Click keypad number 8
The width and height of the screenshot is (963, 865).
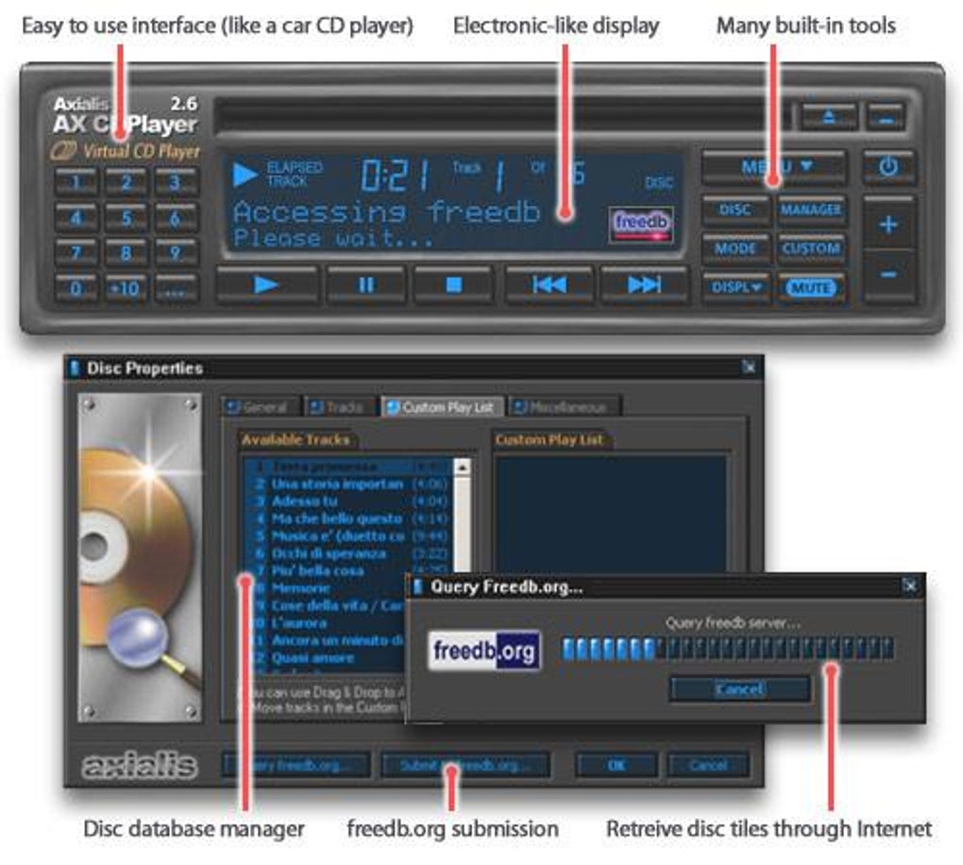[126, 254]
